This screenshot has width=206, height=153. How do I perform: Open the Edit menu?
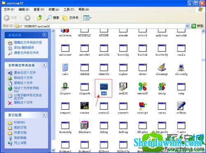click(x=24, y=9)
